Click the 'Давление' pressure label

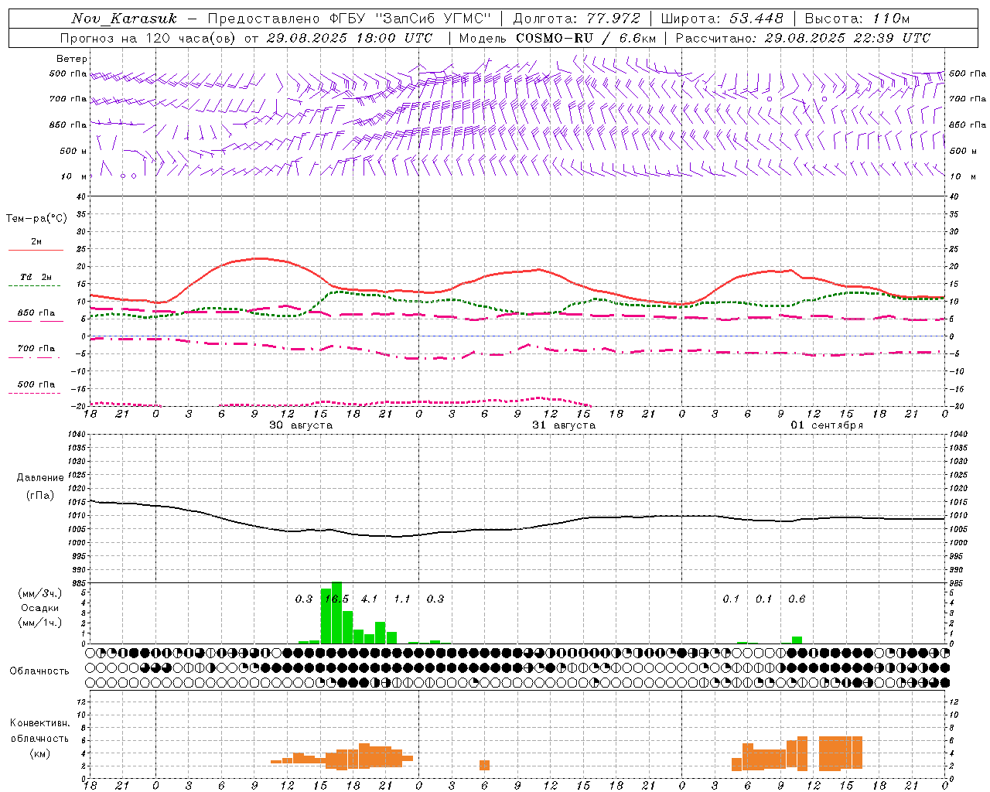point(40,478)
